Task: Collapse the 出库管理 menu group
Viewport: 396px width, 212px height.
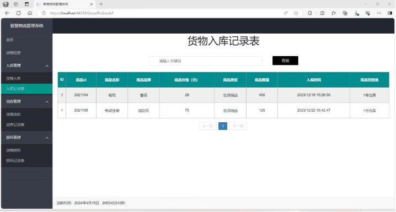Action: 27,101
